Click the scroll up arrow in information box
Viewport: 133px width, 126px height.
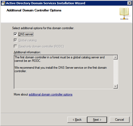pyautogui.click(x=116, y=58)
